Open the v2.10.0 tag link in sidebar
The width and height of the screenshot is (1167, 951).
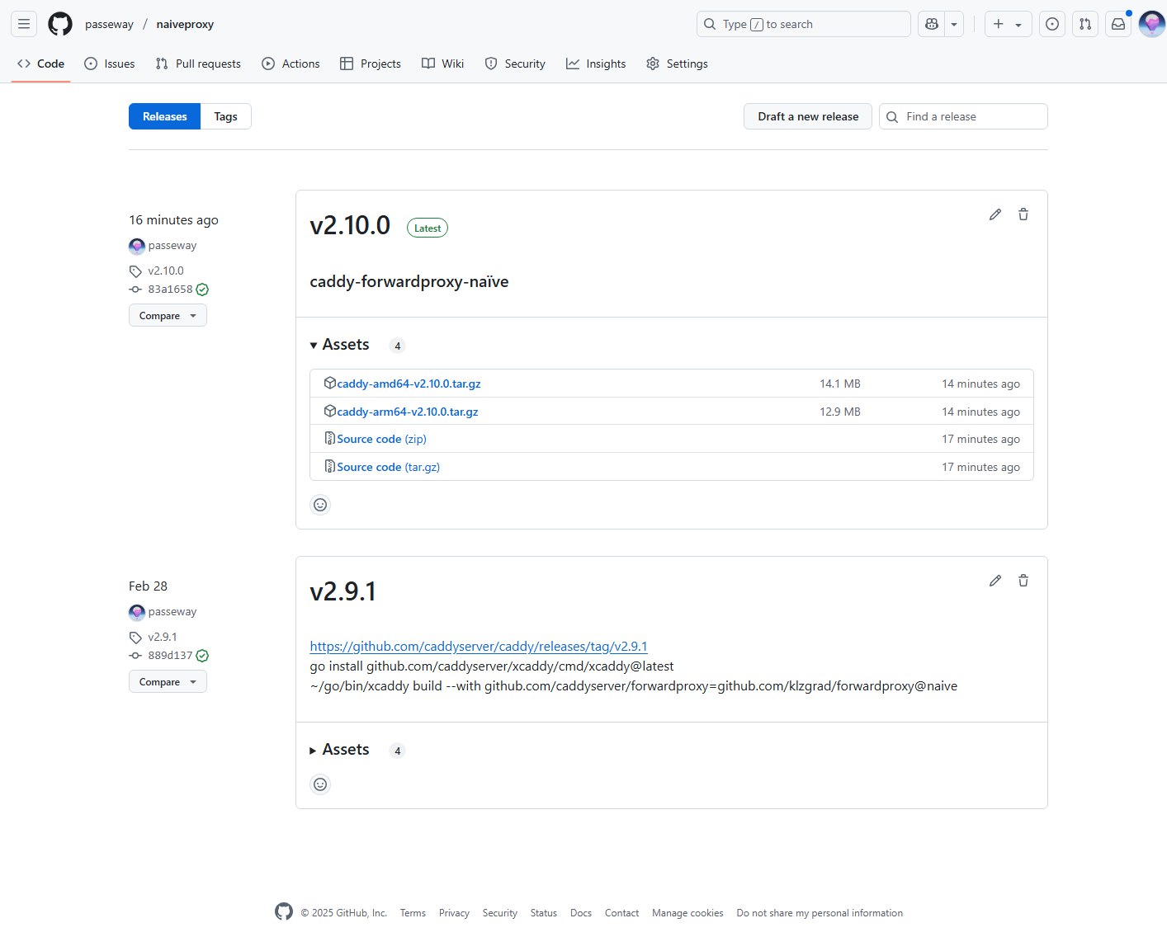(166, 271)
